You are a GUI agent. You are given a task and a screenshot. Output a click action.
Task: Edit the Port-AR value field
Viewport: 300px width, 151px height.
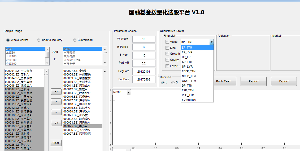click(x=144, y=63)
